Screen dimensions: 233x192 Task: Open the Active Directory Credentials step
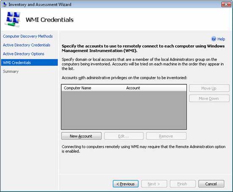click(x=27, y=45)
